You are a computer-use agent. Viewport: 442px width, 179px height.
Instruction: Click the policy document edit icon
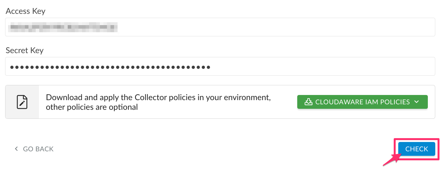(x=22, y=102)
